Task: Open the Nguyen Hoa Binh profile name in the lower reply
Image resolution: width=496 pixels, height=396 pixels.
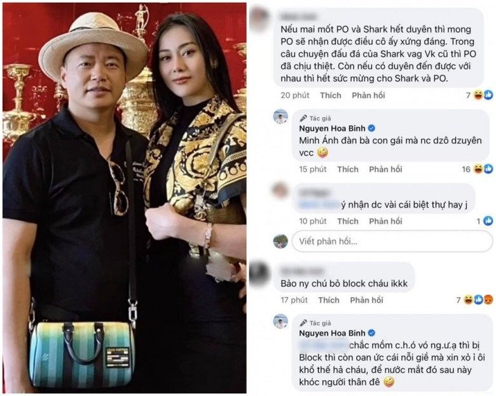Action: point(332,333)
